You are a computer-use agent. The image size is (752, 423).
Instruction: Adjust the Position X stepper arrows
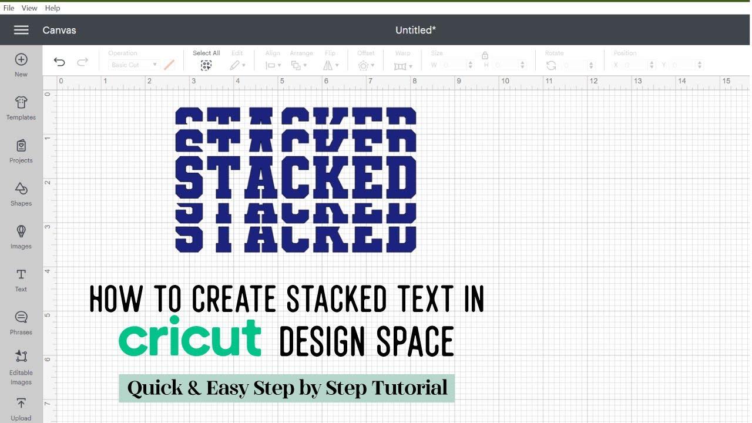(x=650, y=65)
